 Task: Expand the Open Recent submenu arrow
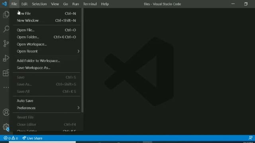pos(78,51)
